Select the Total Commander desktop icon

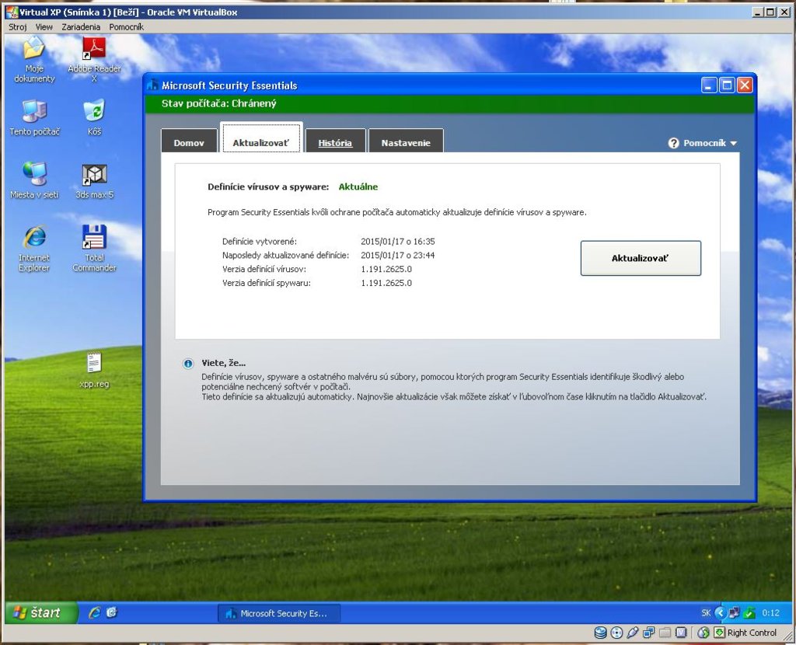point(94,249)
